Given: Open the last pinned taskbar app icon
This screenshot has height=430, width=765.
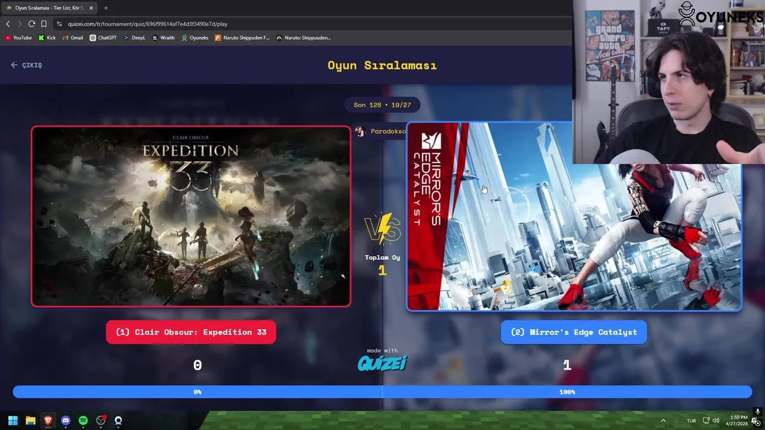Looking at the screenshot, I should coord(118,420).
